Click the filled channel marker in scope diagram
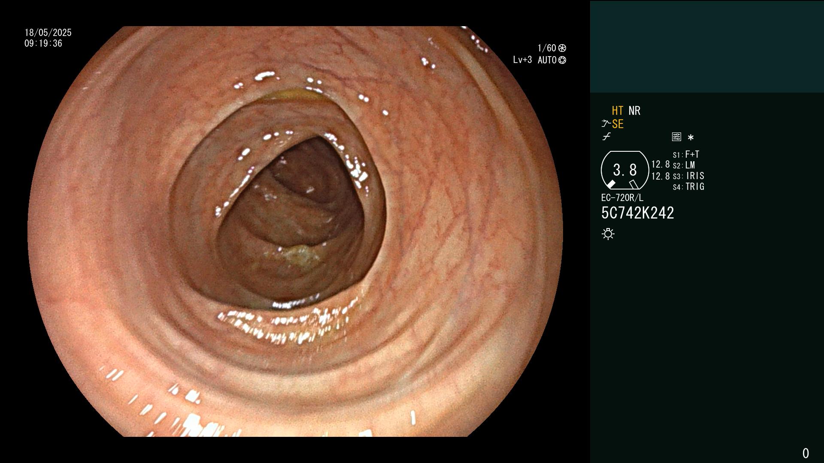The height and width of the screenshot is (463, 824). 611,184
